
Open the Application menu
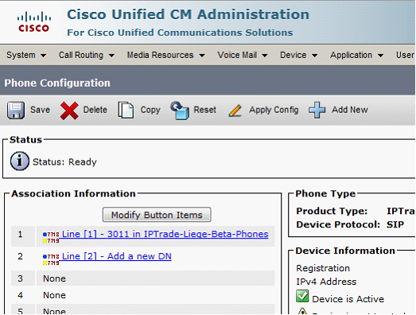(x=356, y=55)
